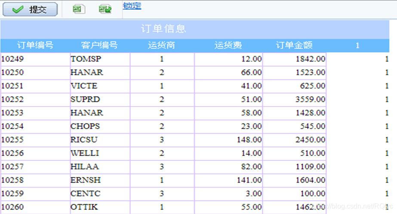Click freight cell 141.00
Viewport: 397px width, 214px height.
(229, 180)
